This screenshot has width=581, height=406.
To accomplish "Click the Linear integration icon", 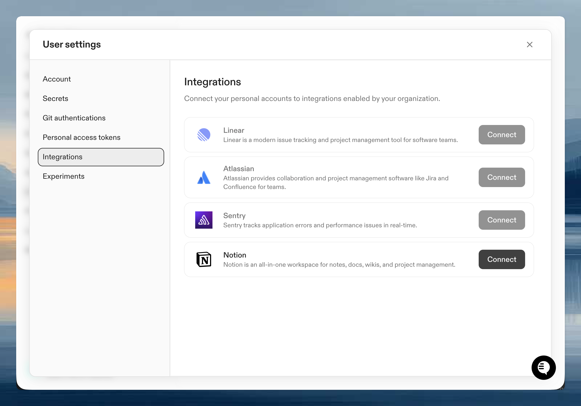I will pos(204,134).
